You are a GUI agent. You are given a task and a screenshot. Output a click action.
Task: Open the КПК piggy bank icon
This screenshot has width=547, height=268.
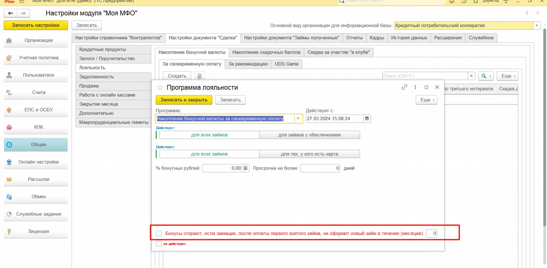9,127
